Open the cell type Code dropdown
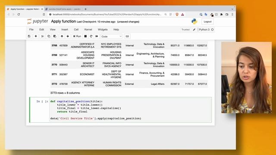 pos(111,36)
